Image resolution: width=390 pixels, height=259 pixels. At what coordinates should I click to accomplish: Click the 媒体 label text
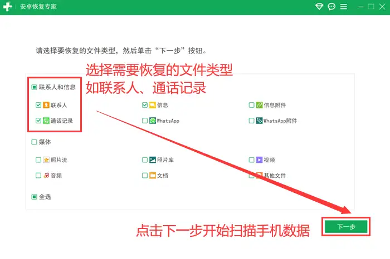coord(45,142)
